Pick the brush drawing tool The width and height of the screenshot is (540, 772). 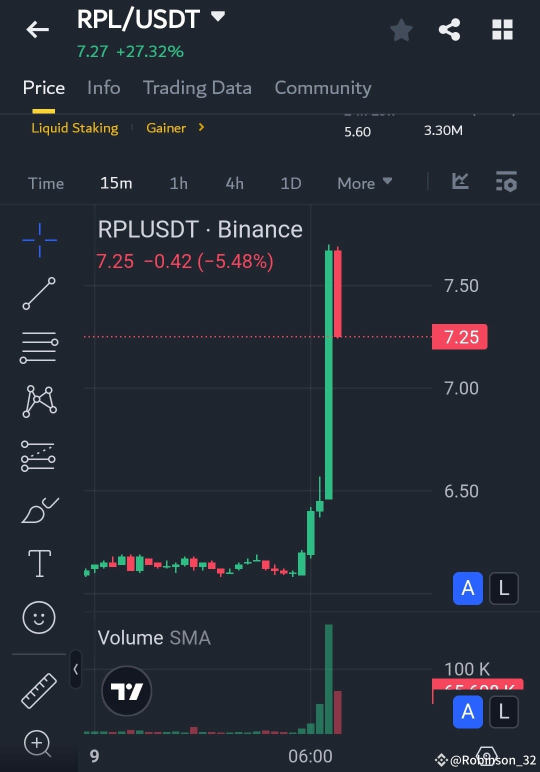click(39, 511)
